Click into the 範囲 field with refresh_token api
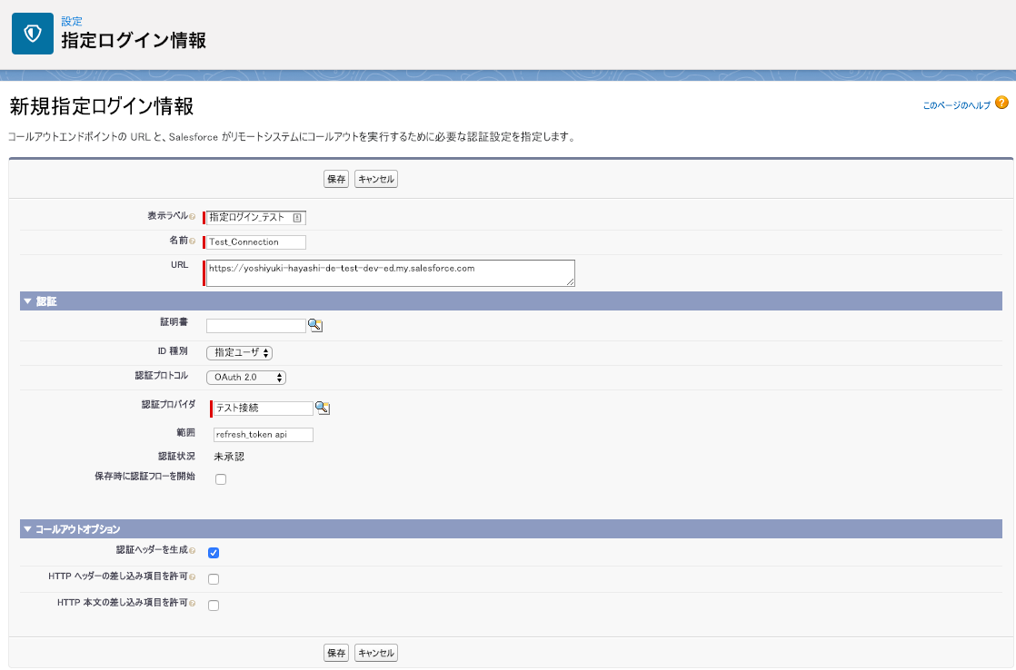1016x670 pixels. 263,434
